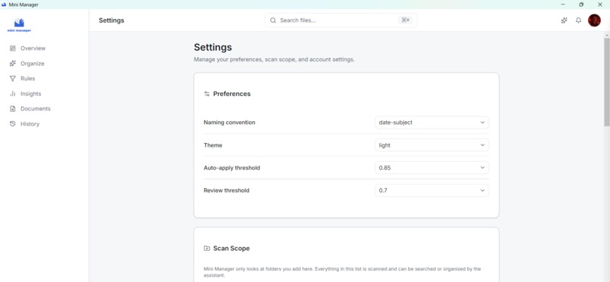Click the Naming convention label
This screenshot has width=610, height=282.
[x=229, y=122]
